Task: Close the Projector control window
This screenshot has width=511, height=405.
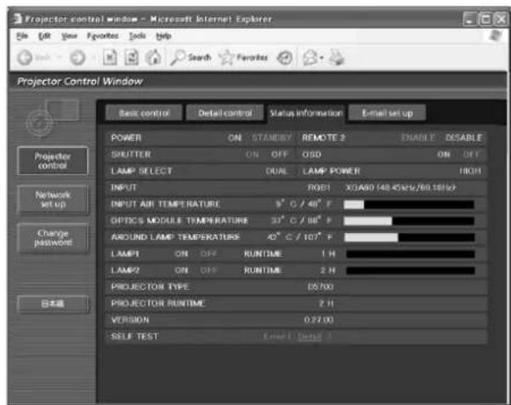Action: click(501, 20)
